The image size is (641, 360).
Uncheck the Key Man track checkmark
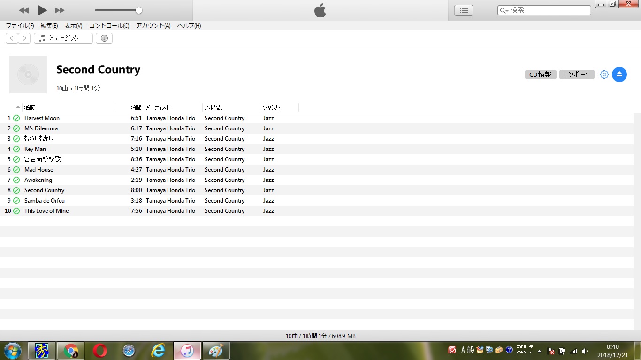[x=16, y=149]
